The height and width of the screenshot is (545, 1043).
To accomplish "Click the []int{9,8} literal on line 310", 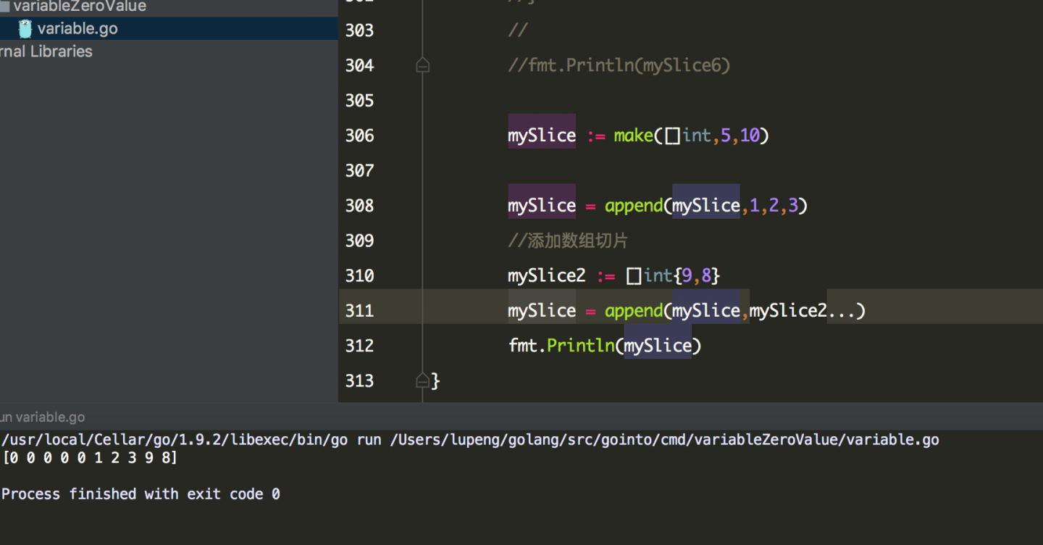I will tap(673, 276).
